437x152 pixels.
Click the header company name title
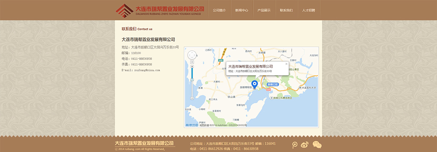point(170,9)
